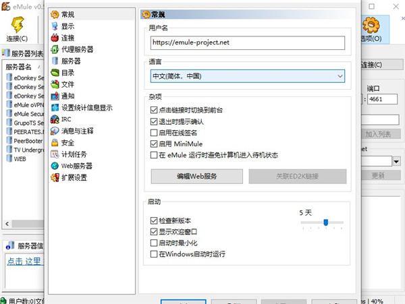The height and width of the screenshot is (304, 405).
Task: Click the status bar users icon
Action: pyautogui.click(x=3, y=301)
